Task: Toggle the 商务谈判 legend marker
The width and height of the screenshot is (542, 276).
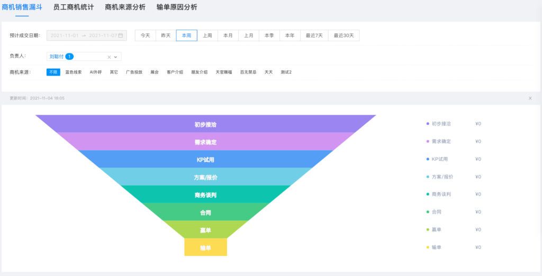Action: 428,194
